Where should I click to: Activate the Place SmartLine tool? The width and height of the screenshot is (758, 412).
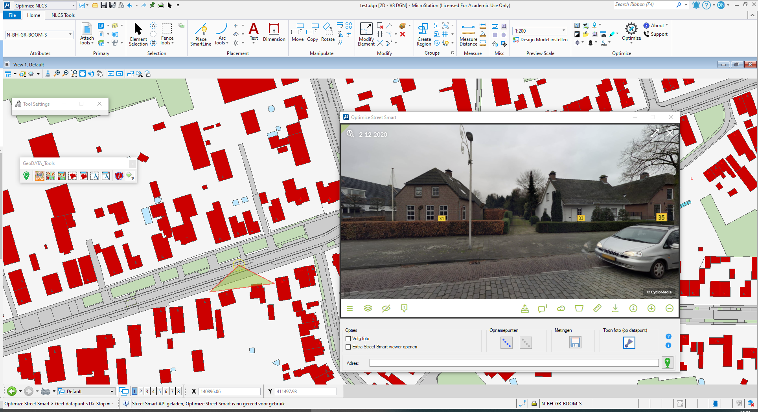pyautogui.click(x=201, y=35)
